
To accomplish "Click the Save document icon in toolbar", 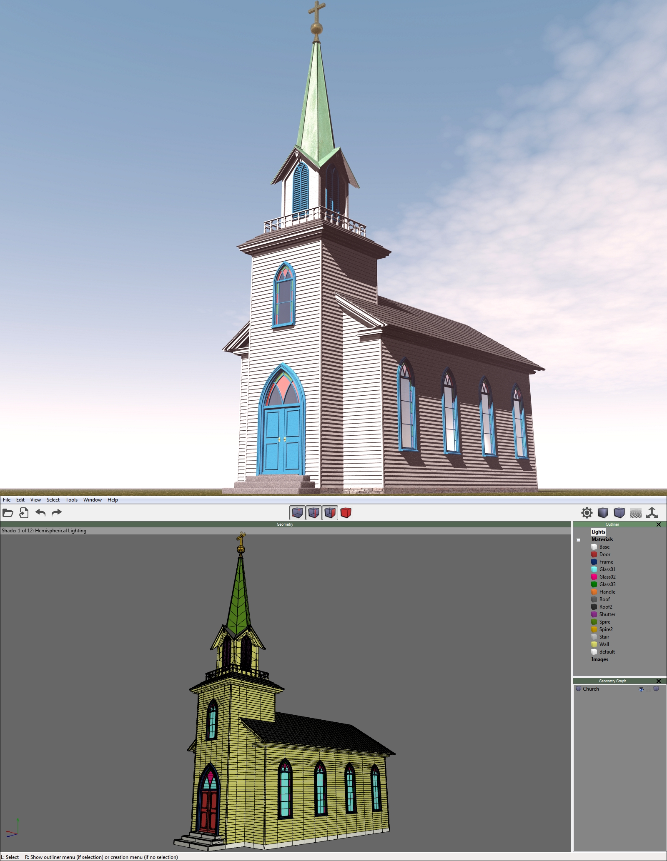I will [x=24, y=513].
